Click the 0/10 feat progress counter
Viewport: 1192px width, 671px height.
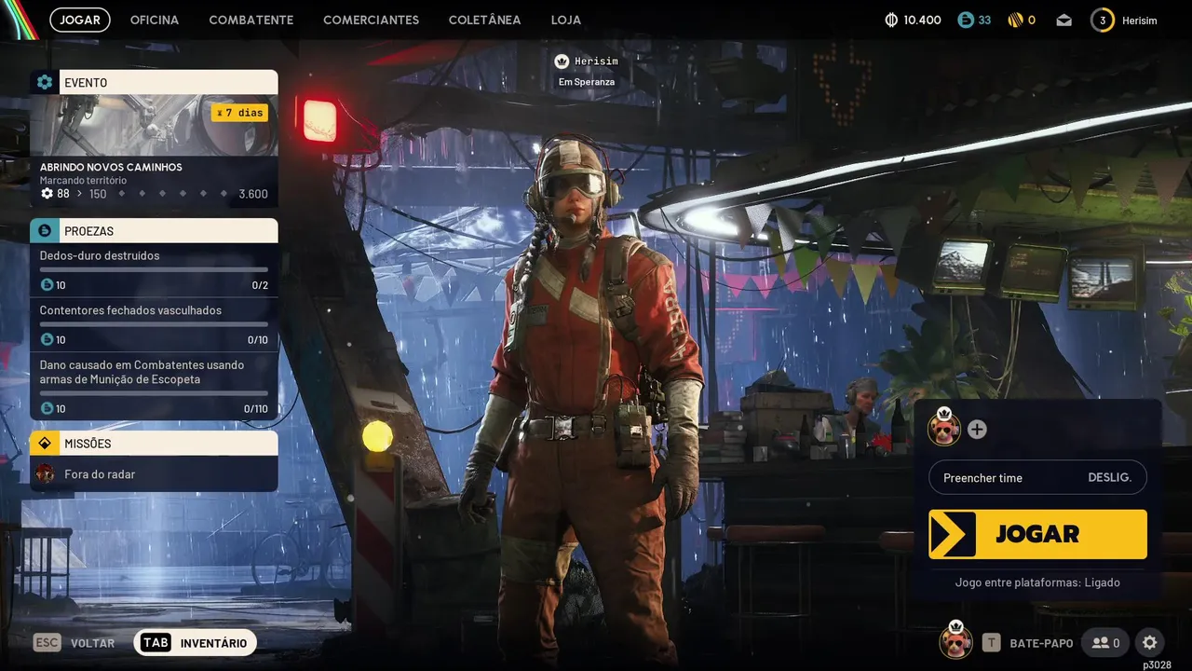tap(257, 340)
